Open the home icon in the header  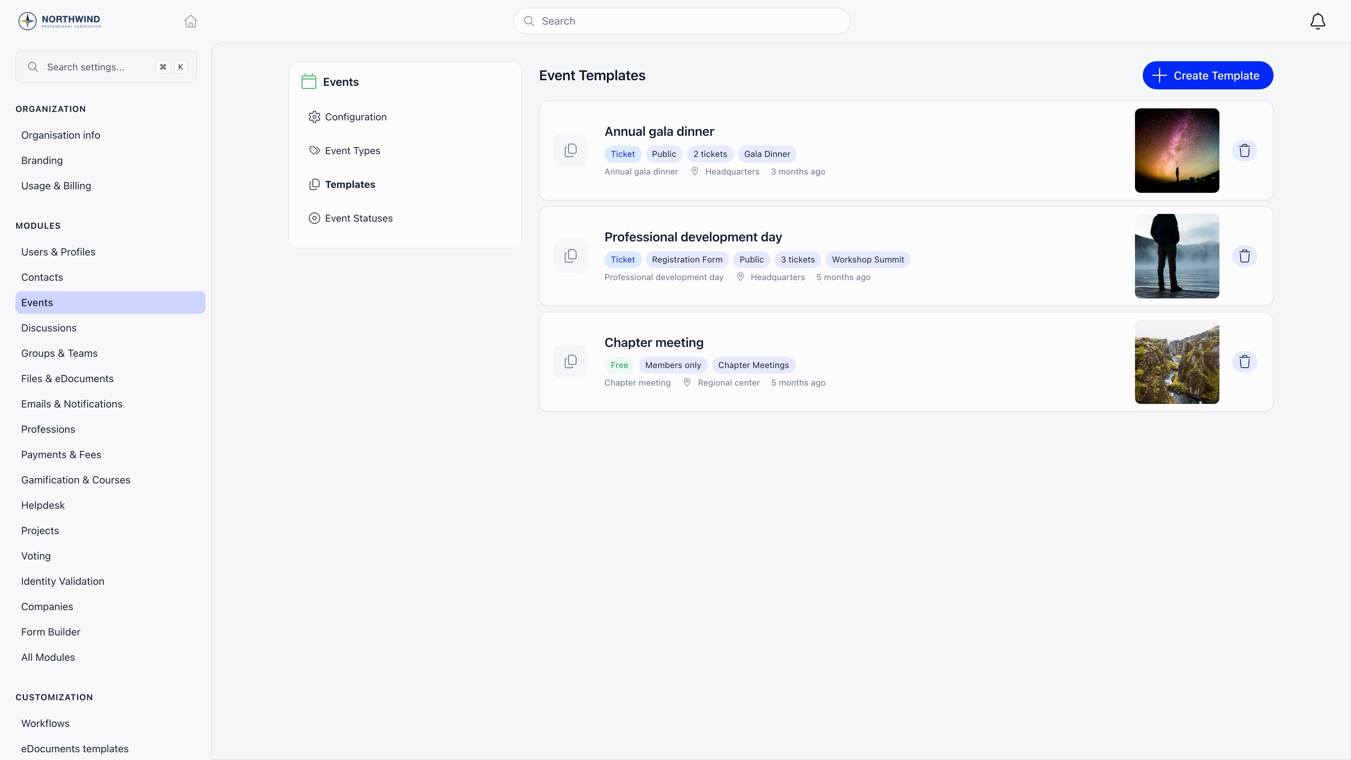(x=190, y=21)
